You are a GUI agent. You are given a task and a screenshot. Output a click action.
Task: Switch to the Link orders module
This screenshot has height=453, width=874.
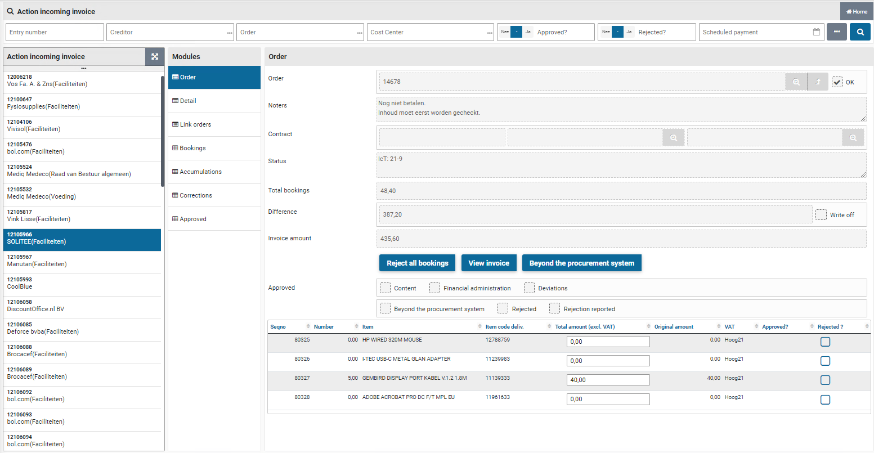click(x=195, y=124)
